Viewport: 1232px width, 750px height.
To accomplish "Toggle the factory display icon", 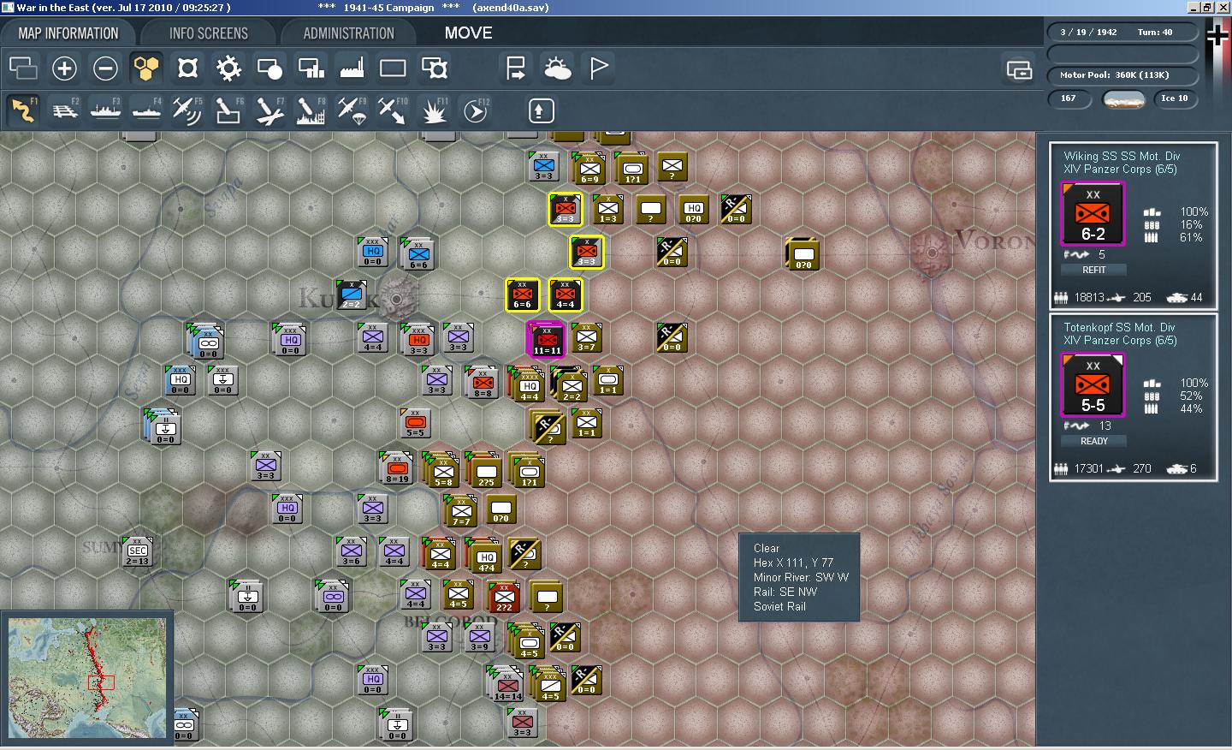I will 352,68.
